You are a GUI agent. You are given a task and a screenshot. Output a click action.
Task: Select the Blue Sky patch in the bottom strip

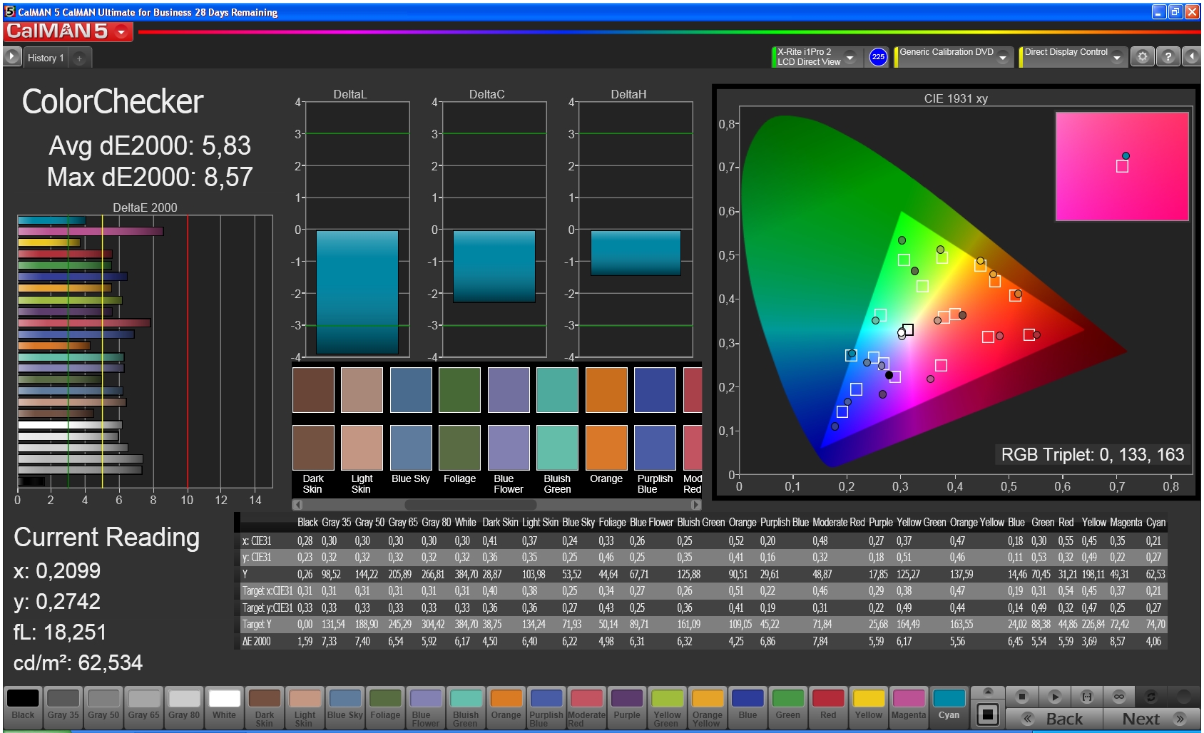pos(345,707)
